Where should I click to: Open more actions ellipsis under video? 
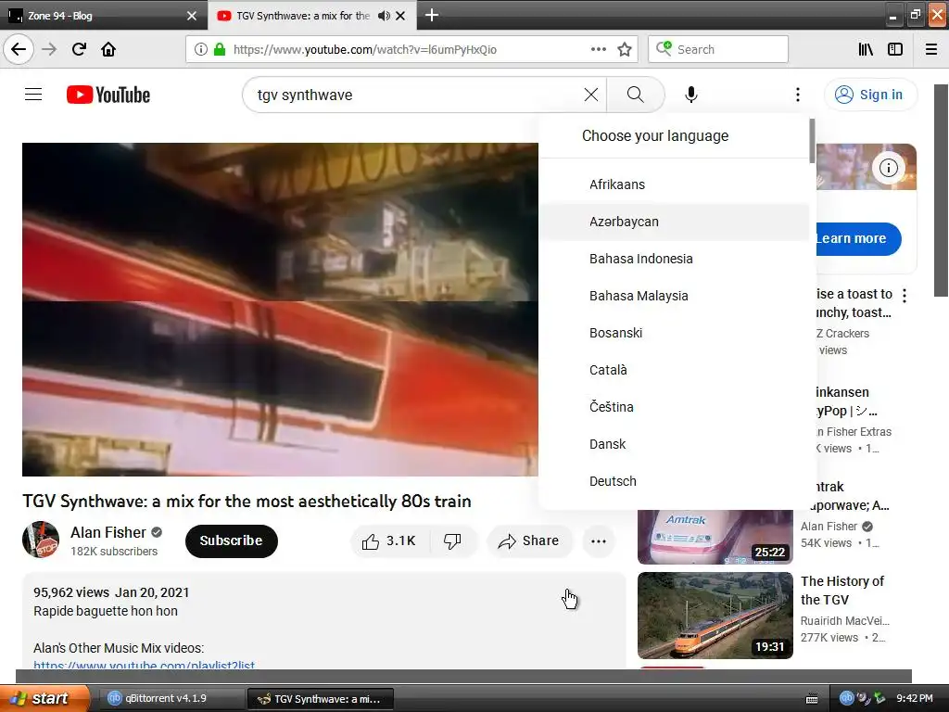click(599, 541)
